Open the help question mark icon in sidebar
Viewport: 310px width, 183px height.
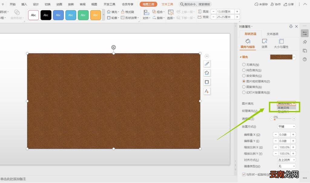pos(305,59)
